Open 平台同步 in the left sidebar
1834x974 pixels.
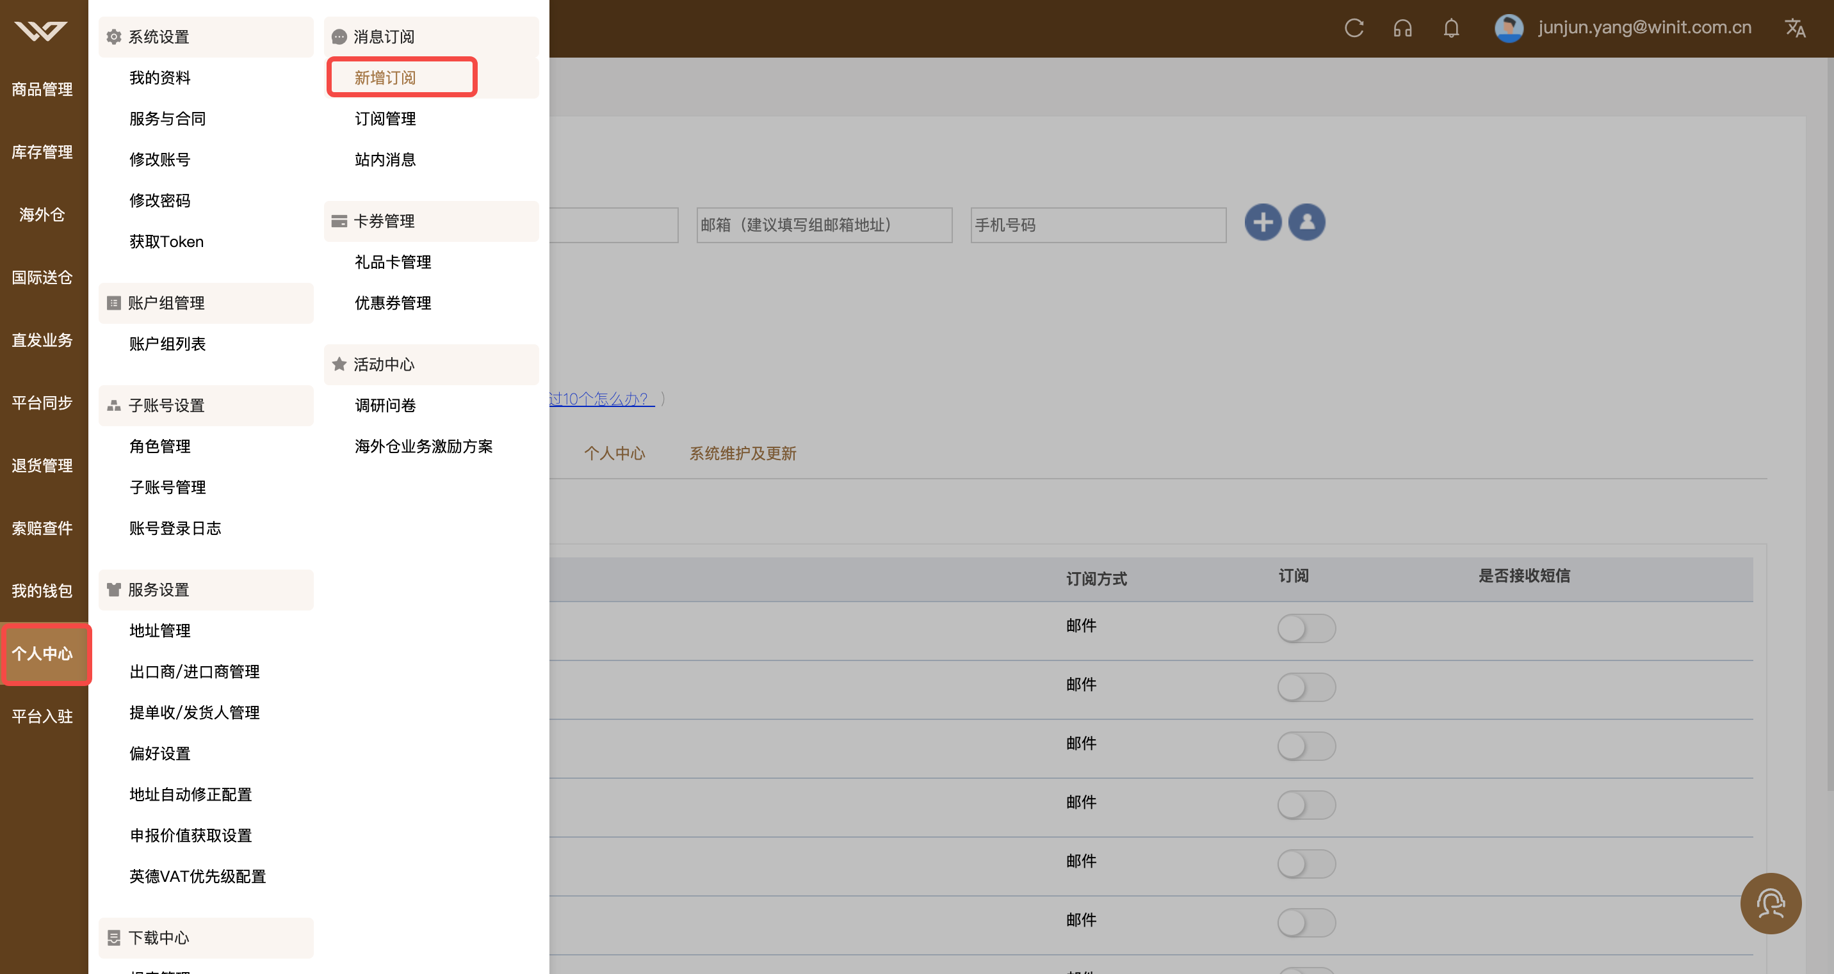point(43,403)
